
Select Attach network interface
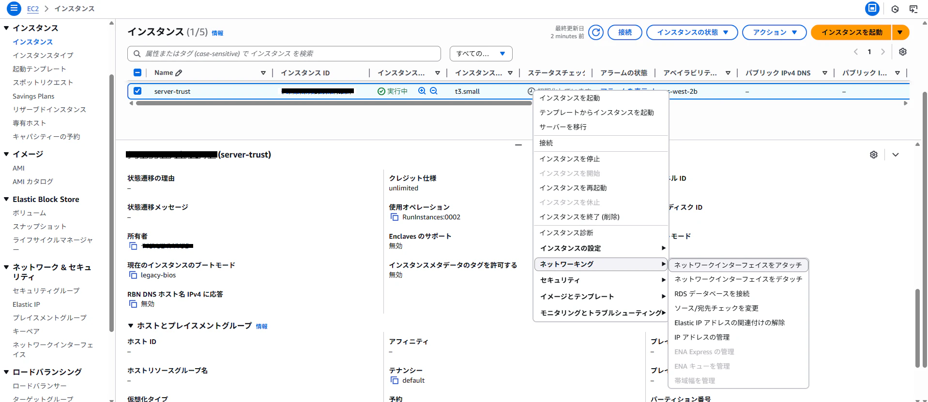point(738,265)
